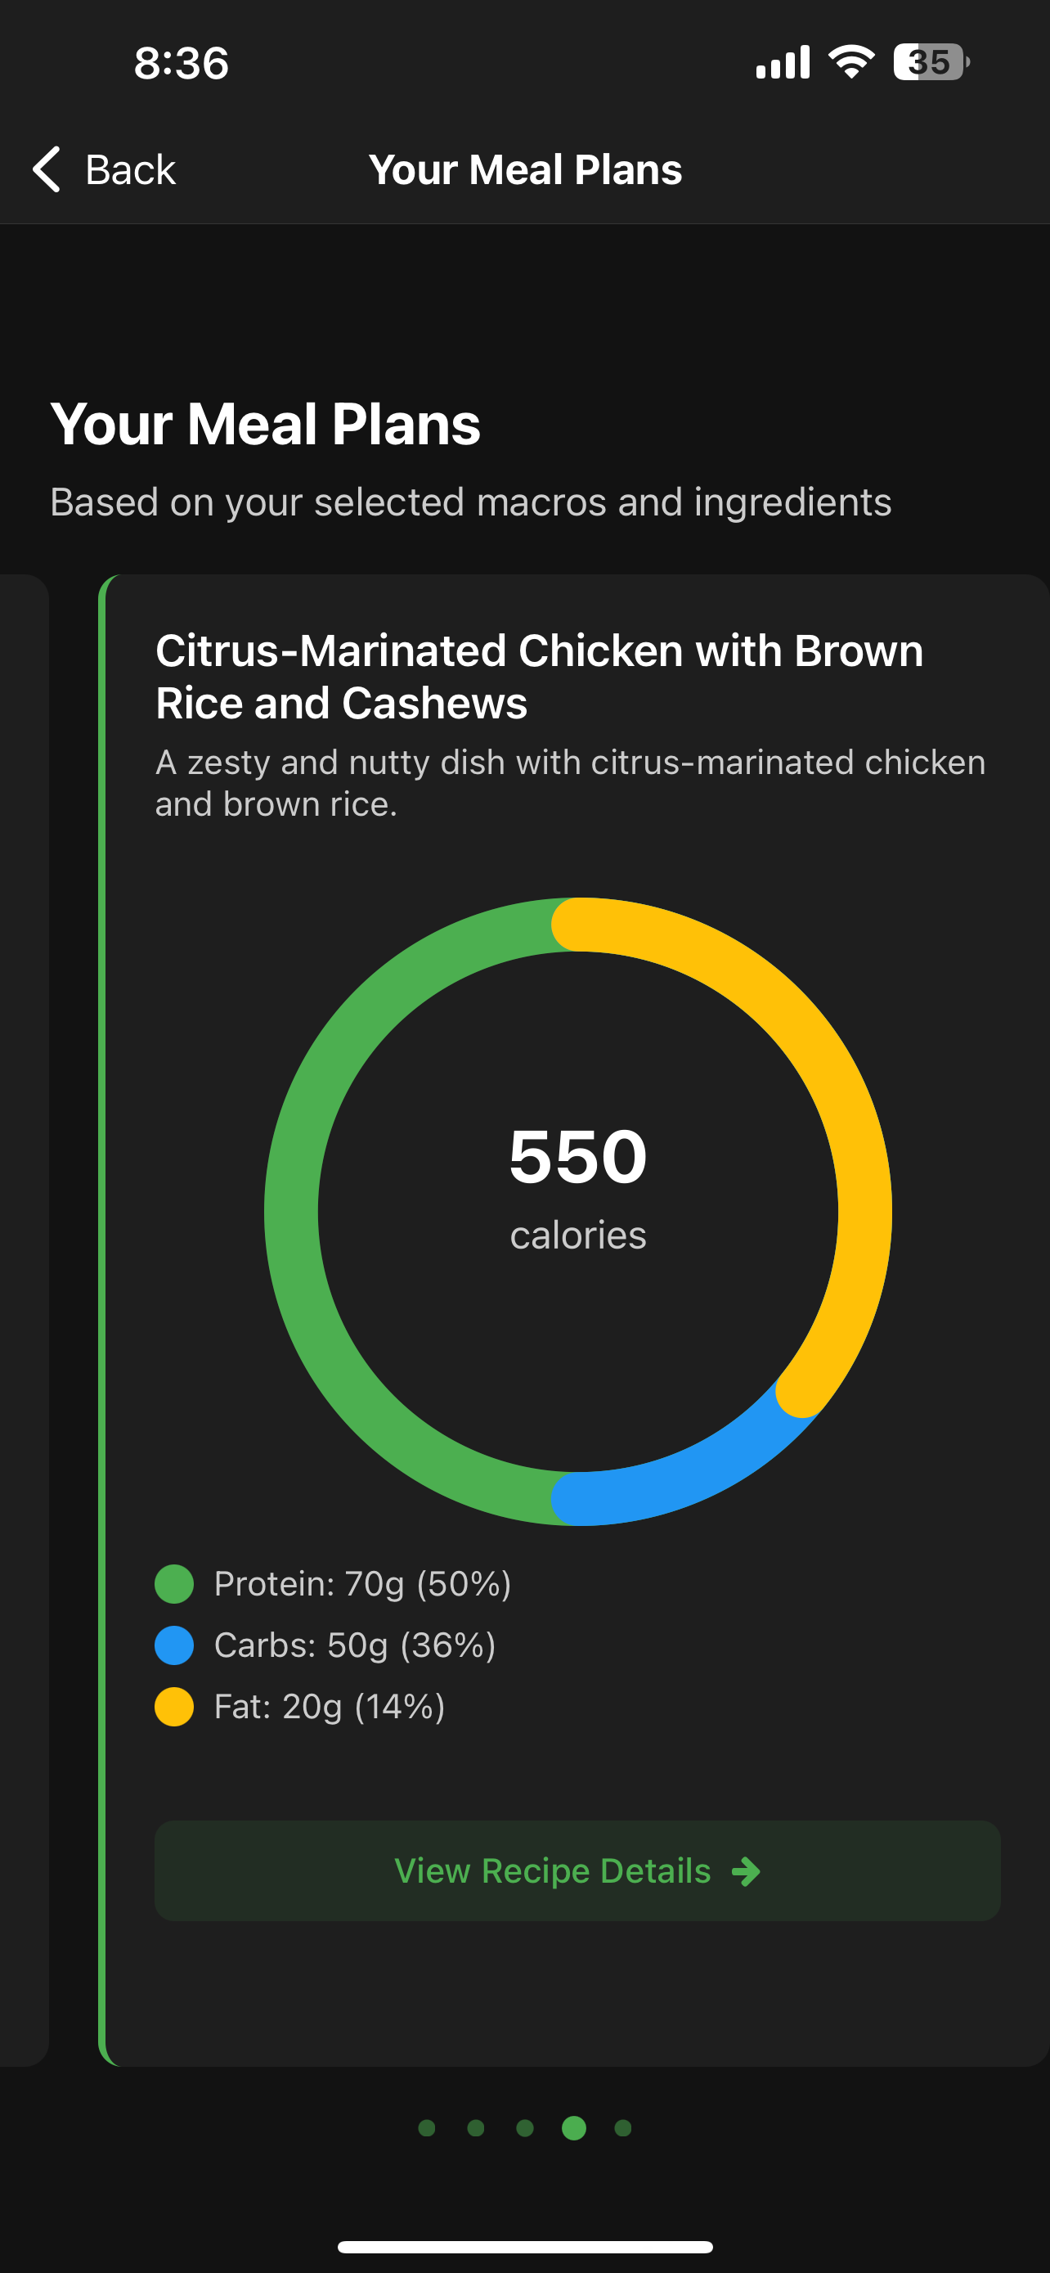Screen dimensions: 1050x2273
Task: Go to first meal plan page dot
Action: 427,2128
